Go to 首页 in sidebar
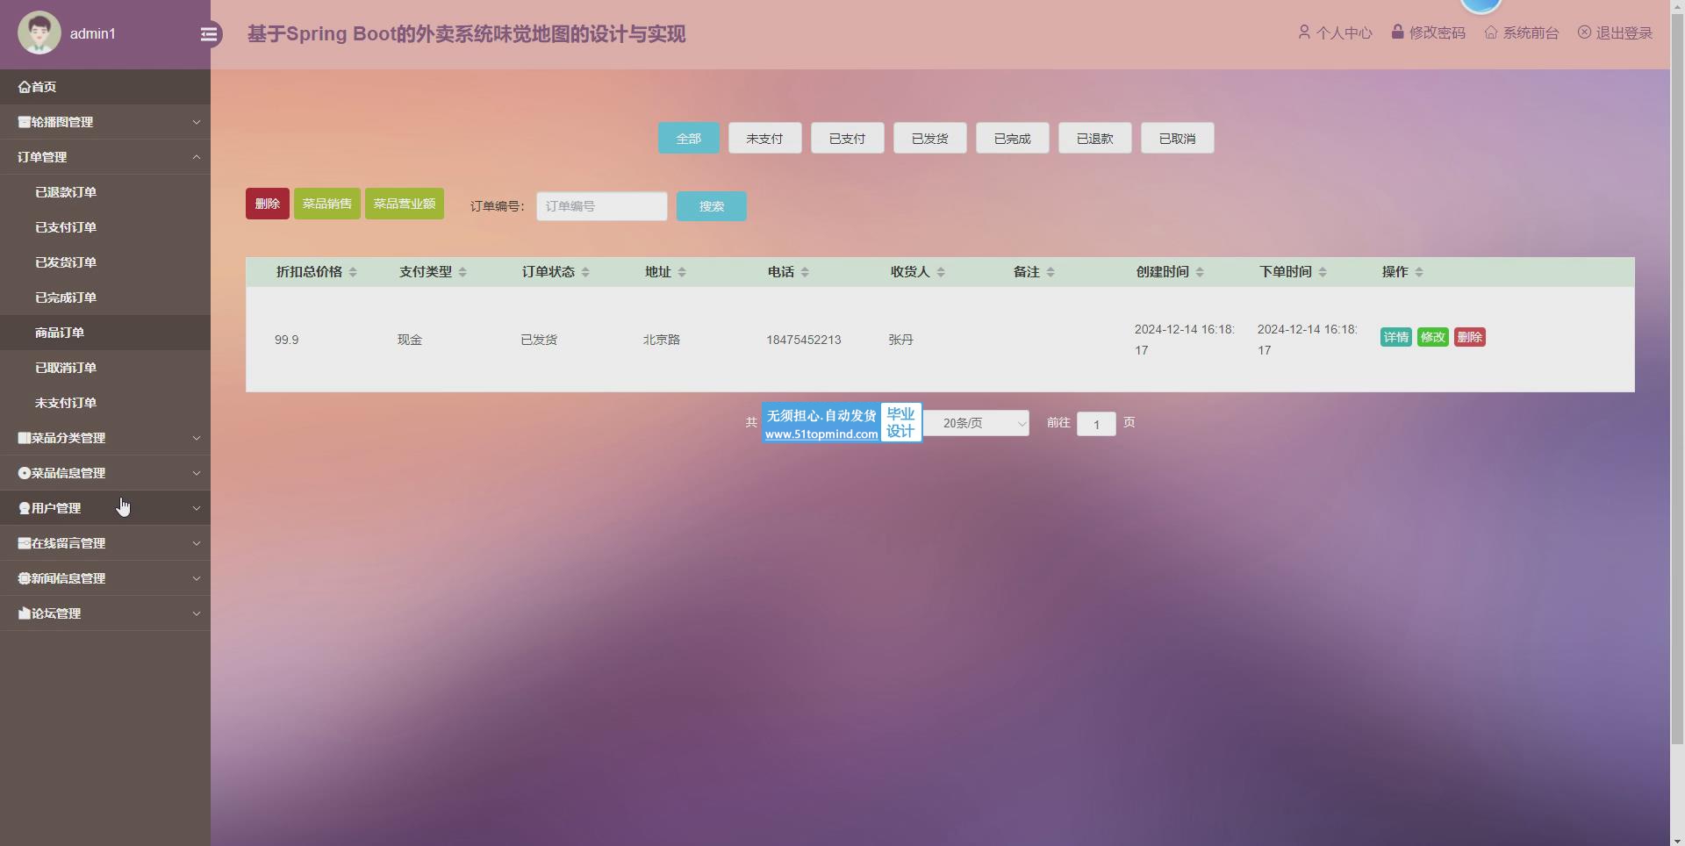Viewport: 1685px width, 846px height. 38,87
